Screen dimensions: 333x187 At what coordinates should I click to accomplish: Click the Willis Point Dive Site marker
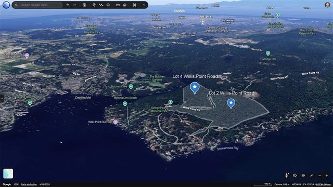click(x=116, y=122)
